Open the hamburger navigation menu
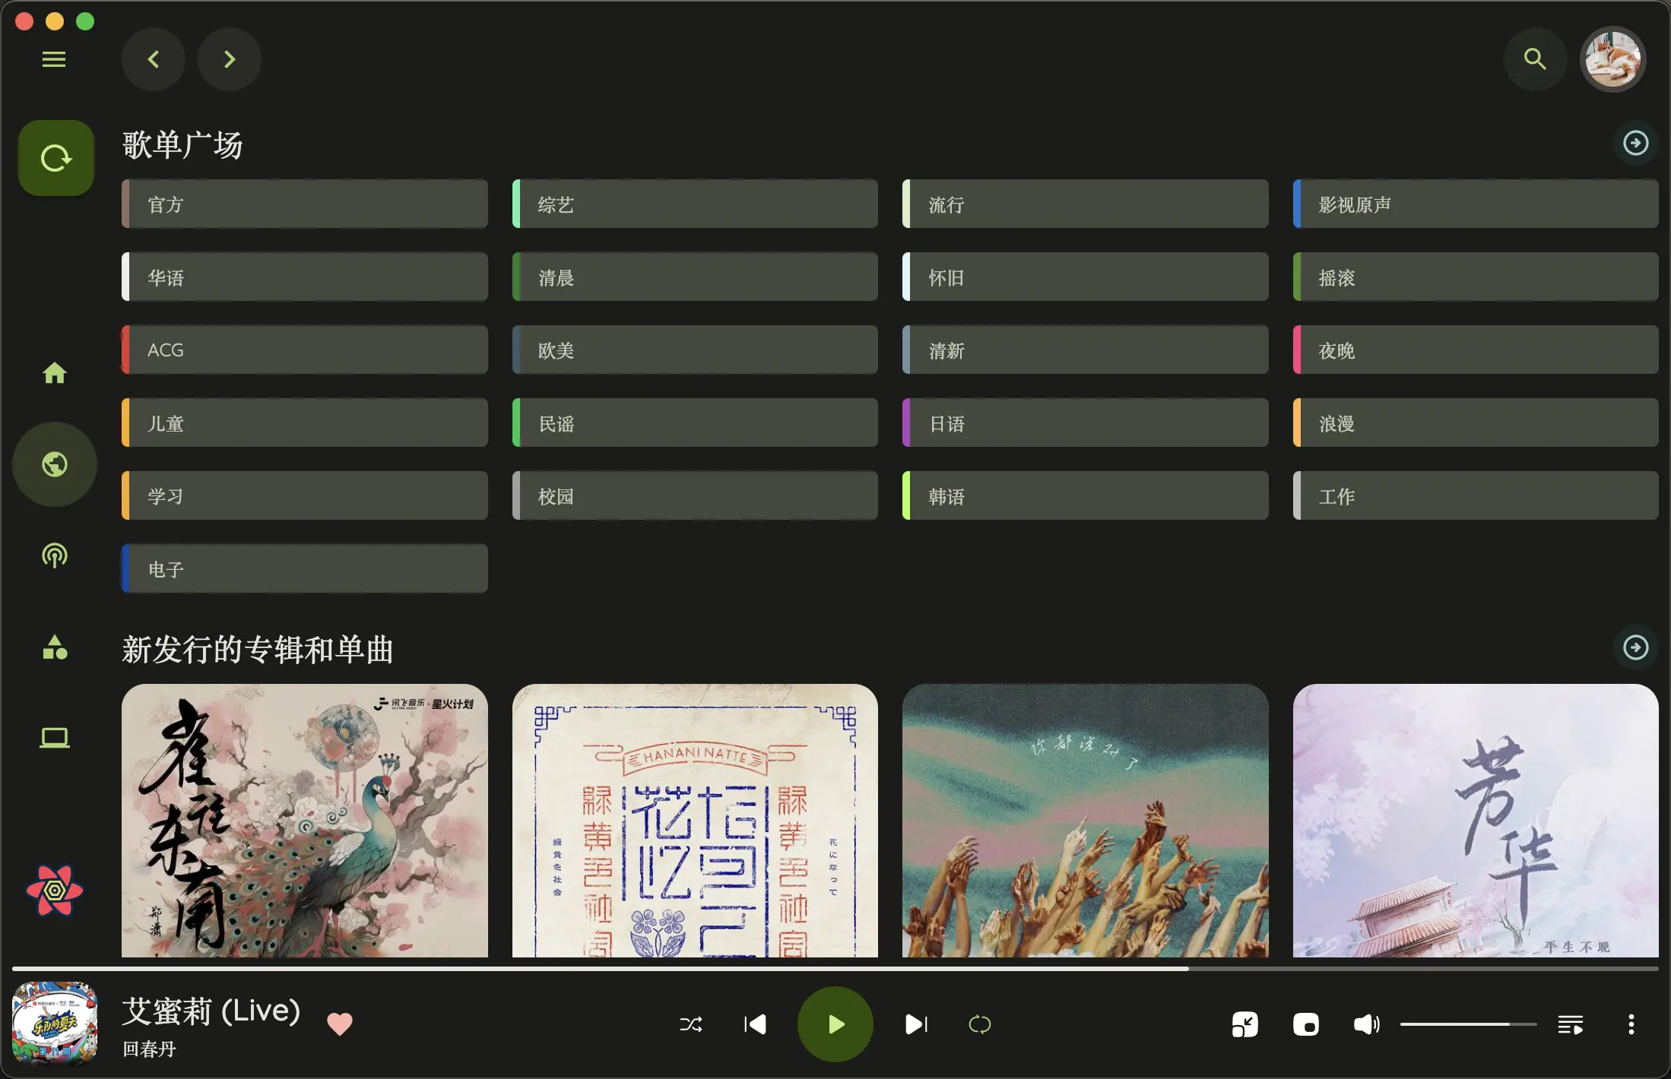This screenshot has width=1671, height=1079. tap(54, 59)
